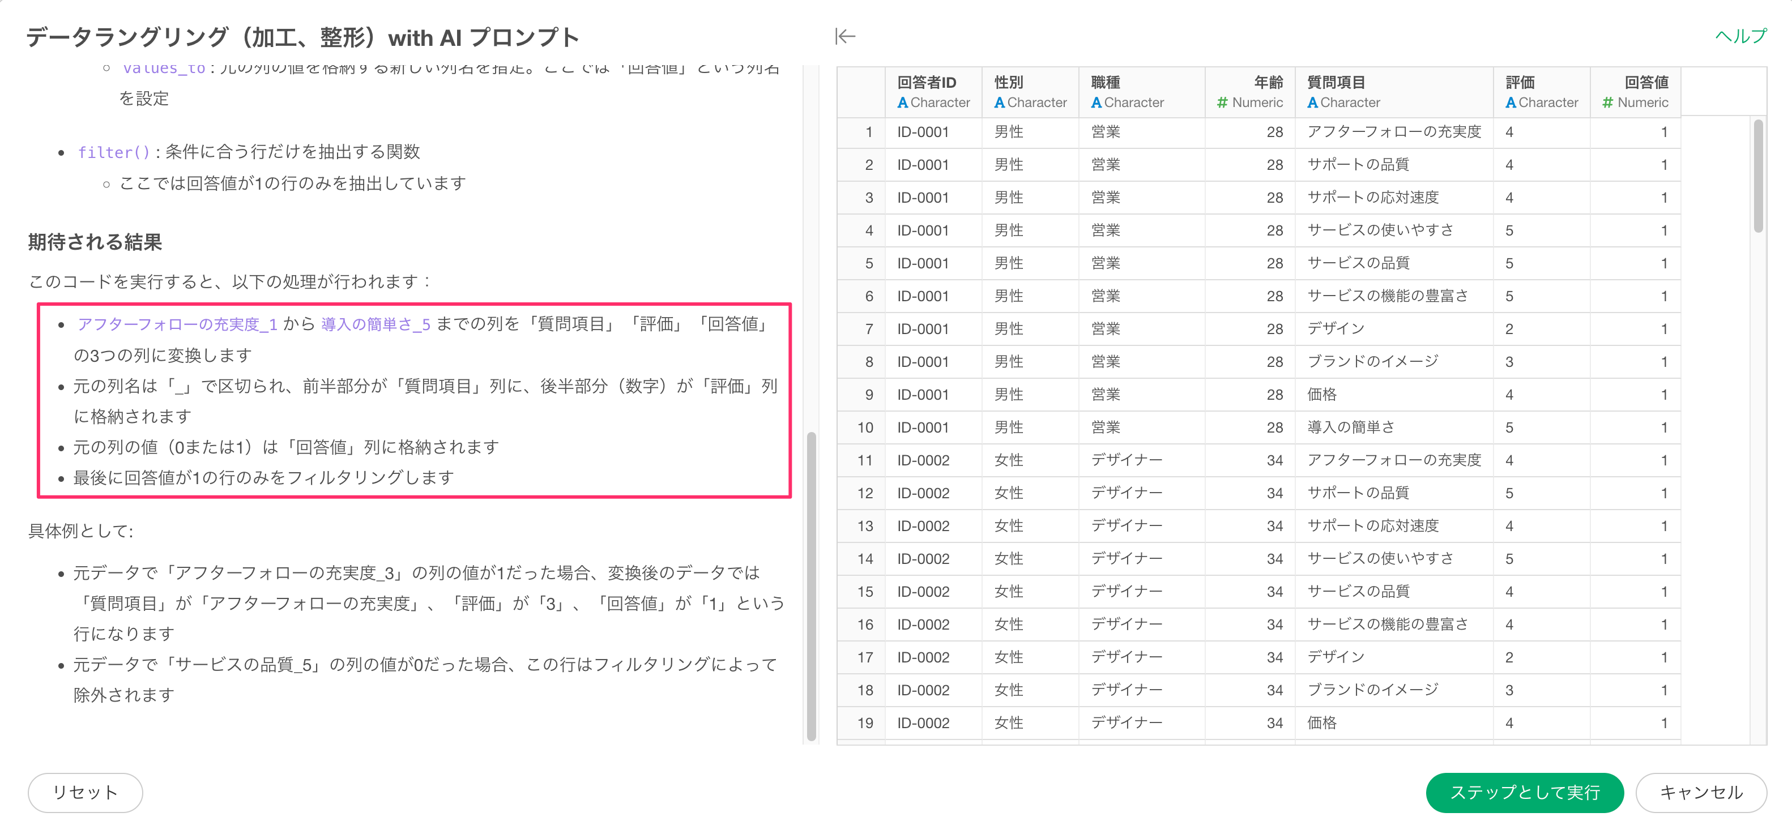Screen dimensions: 1792x821
Task: Click the 導入の簡単さ_5 code link
Action: pyautogui.click(x=376, y=324)
